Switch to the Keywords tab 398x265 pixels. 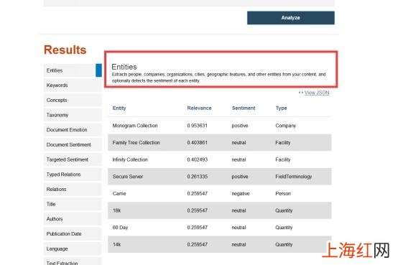pyautogui.click(x=73, y=85)
